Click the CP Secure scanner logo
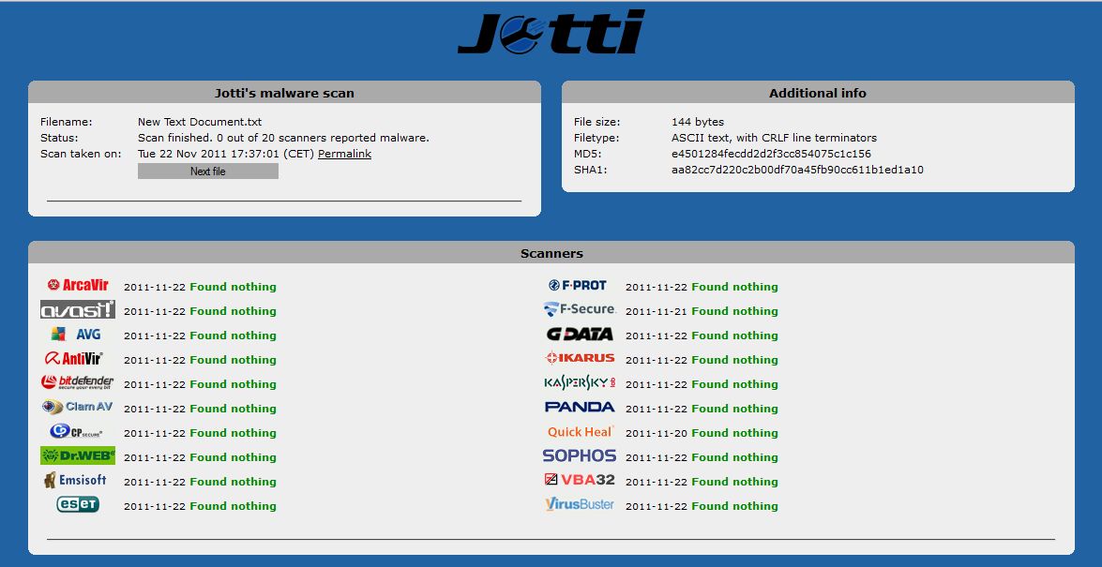The width and height of the screenshot is (1102, 567). (76, 431)
